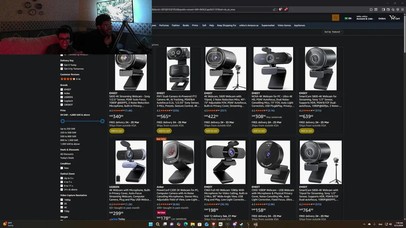Screen dimensions: 406x228
Task: Add PIXY Dual-Camera to cart
Action: click(x=164, y=131)
